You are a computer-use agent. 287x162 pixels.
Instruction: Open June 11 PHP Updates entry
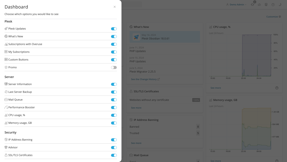[165, 49]
